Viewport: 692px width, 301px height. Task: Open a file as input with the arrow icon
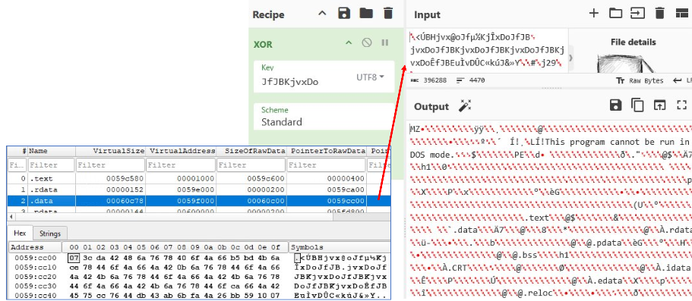tap(637, 13)
